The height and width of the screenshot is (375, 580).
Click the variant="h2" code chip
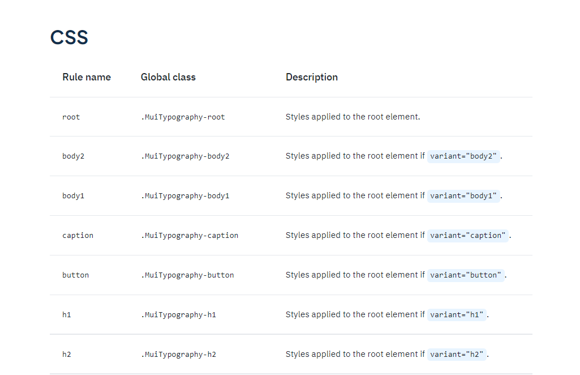point(457,355)
